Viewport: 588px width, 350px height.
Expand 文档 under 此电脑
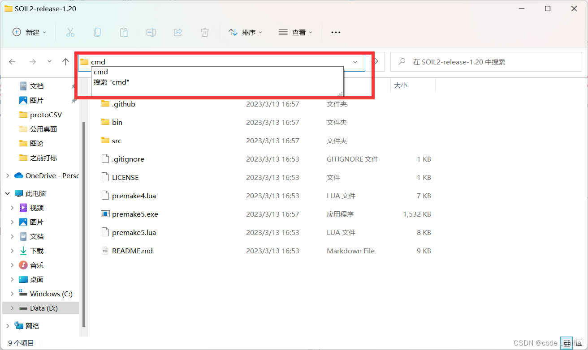pyautogui.click(x=12, y=236)
